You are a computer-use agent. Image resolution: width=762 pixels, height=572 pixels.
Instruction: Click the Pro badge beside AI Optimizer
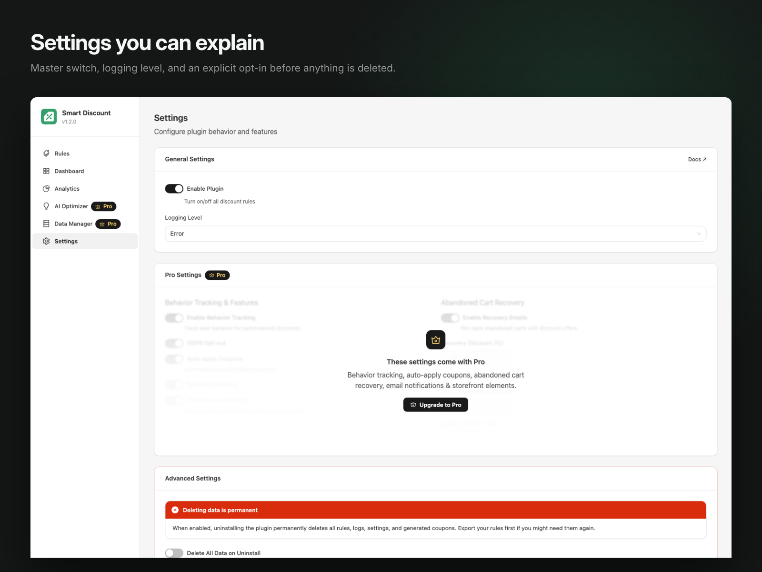(x=104, y=206)
